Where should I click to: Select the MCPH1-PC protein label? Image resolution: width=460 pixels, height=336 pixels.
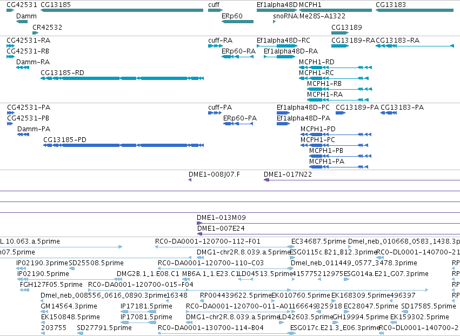pyautogui.click(x=318, y=140)
